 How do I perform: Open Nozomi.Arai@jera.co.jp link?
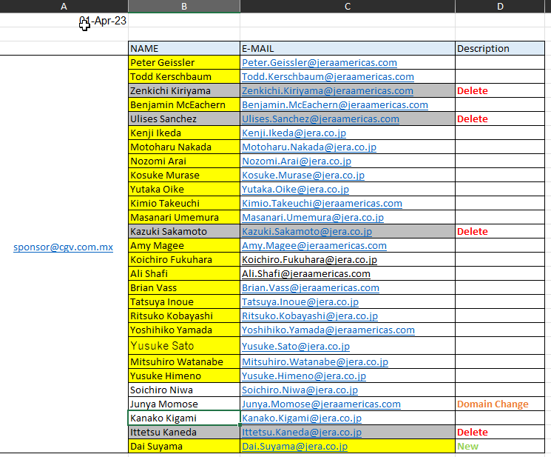pyautogui.click(x=297, y=161)
